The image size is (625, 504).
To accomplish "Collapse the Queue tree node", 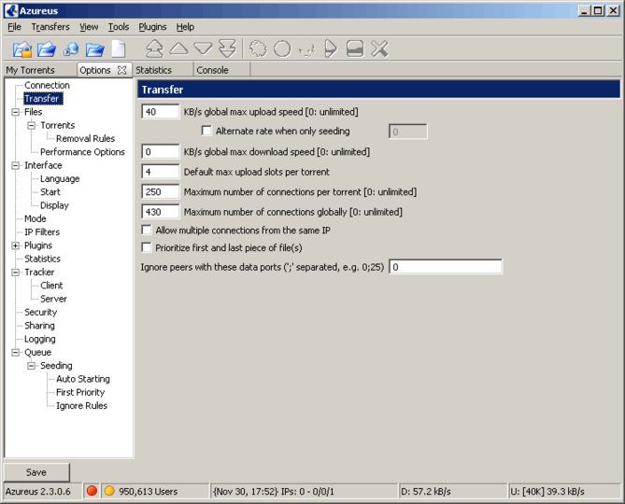I will [15, 352].
